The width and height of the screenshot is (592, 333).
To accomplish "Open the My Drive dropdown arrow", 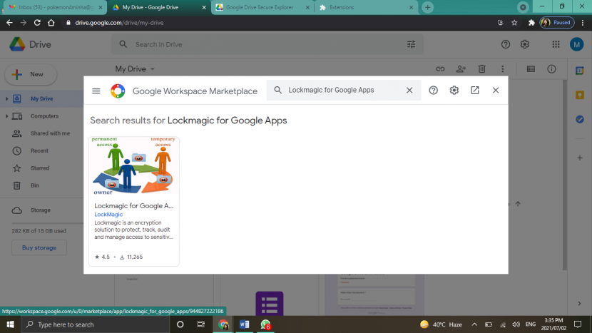I will [153, 69].
